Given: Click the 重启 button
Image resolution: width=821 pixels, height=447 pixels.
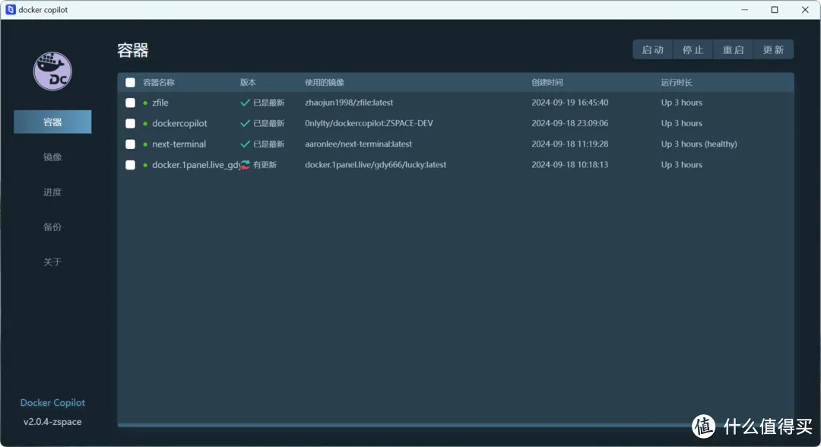Looking at the screenshot, I should click(x=733, y=49).
